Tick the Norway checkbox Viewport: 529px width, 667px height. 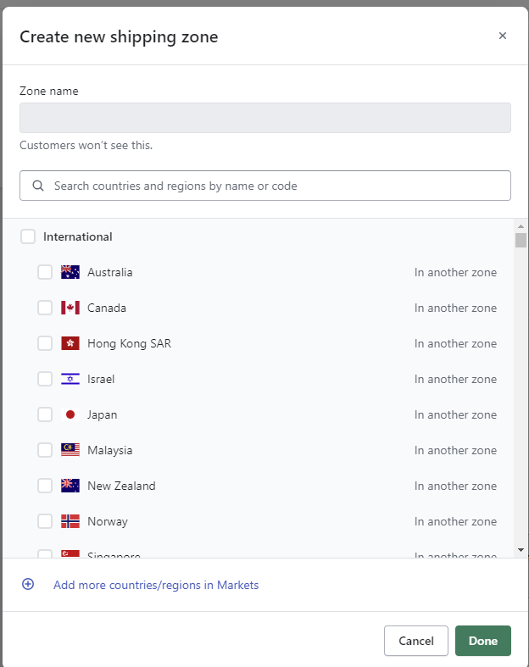[x=45, y=521]
